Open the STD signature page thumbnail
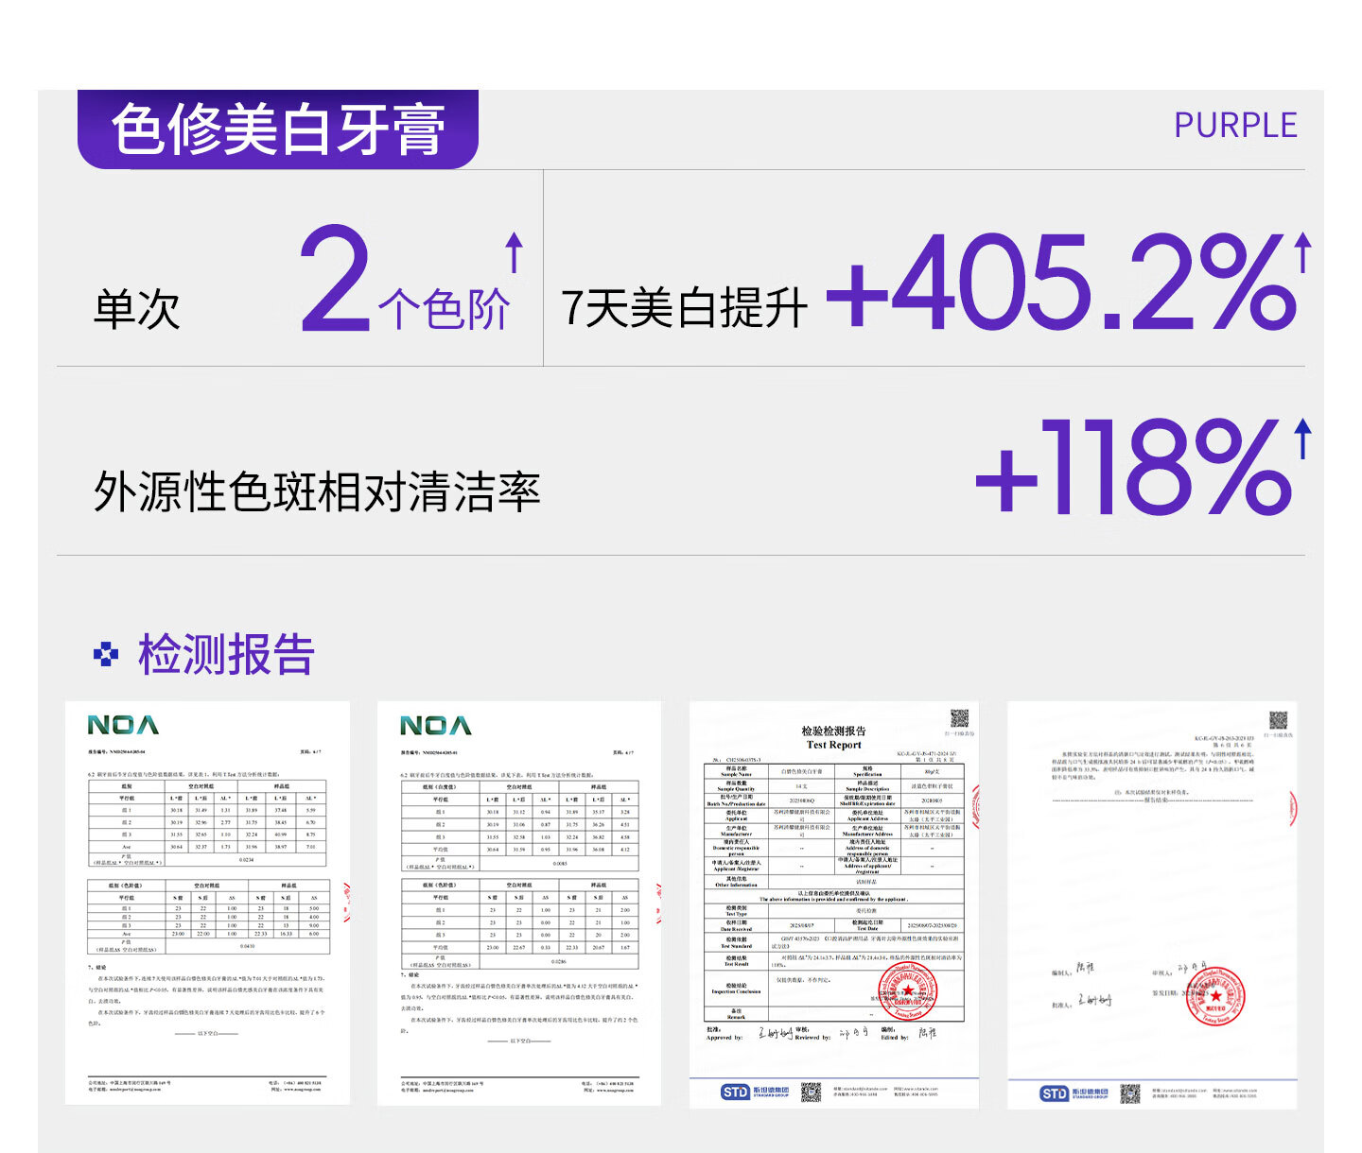Screen dimensions: 1362x1153 (1152, 904)
